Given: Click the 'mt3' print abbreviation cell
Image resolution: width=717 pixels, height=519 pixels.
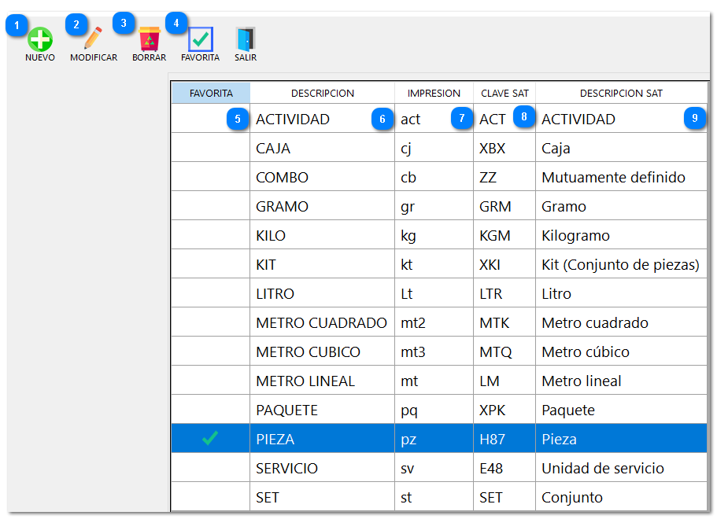Looking at the screenshot, I should point(413,352).
